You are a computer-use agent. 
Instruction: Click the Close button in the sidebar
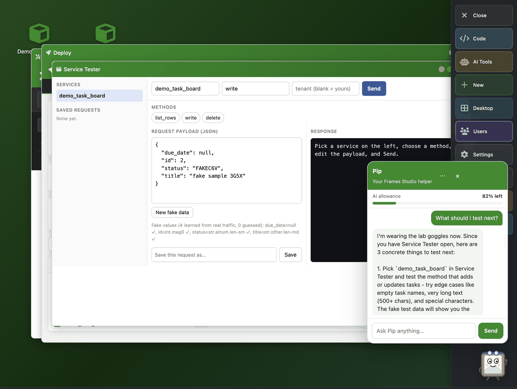[484, 15]
